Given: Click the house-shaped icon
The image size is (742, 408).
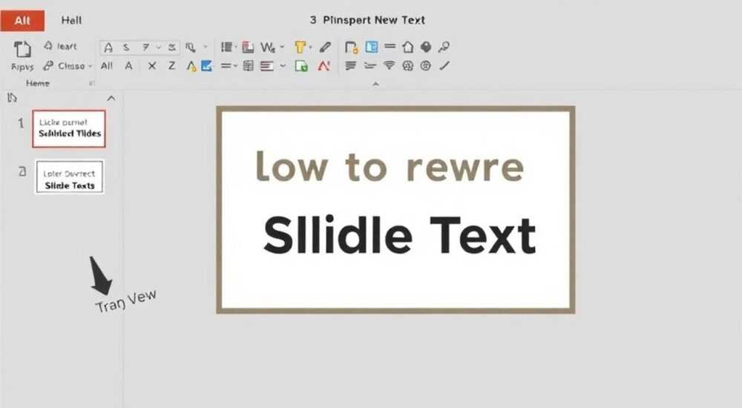Looking at the screenshot, I should point(408,47).
